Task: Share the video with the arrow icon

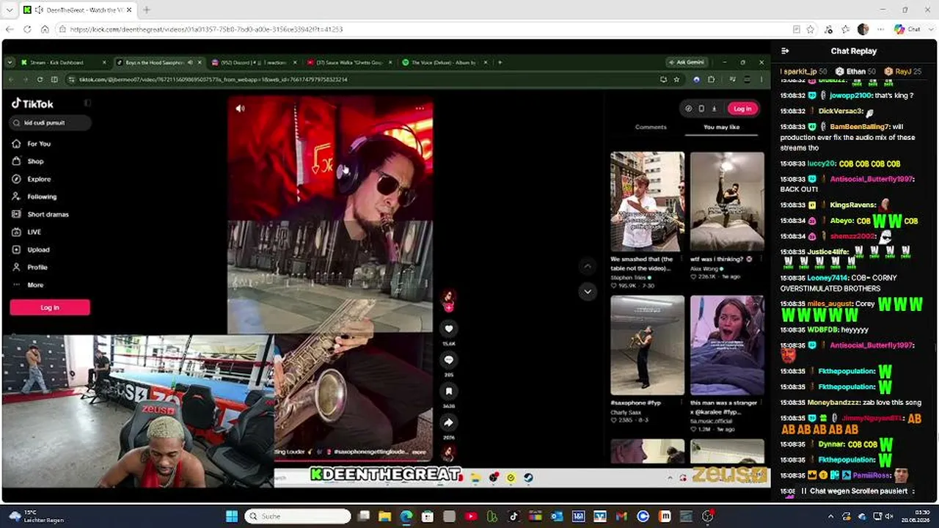Action: tap(449, 422)
